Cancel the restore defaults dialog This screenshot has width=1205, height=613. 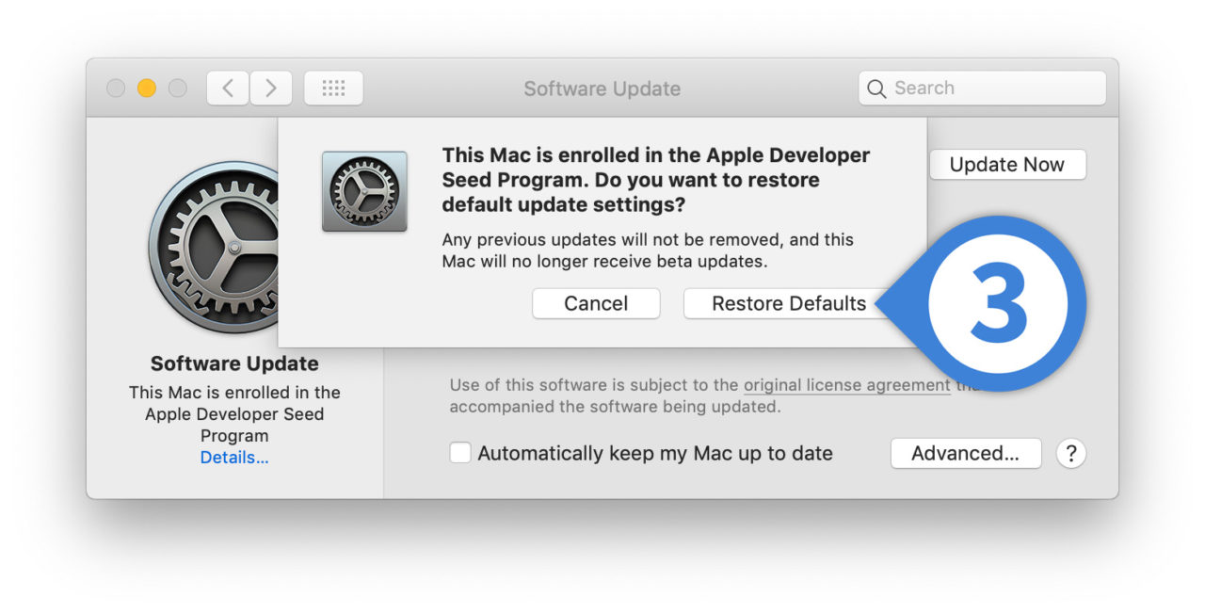(596, 303)
